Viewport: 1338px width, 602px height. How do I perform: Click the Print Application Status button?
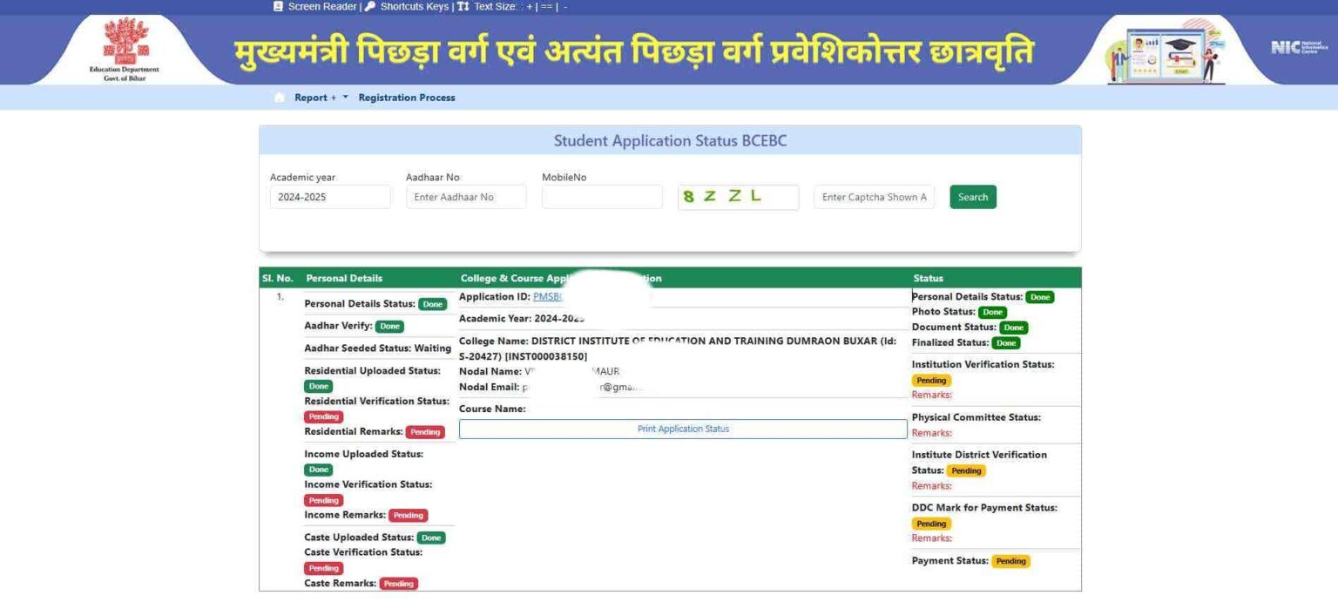click(683, 429)
